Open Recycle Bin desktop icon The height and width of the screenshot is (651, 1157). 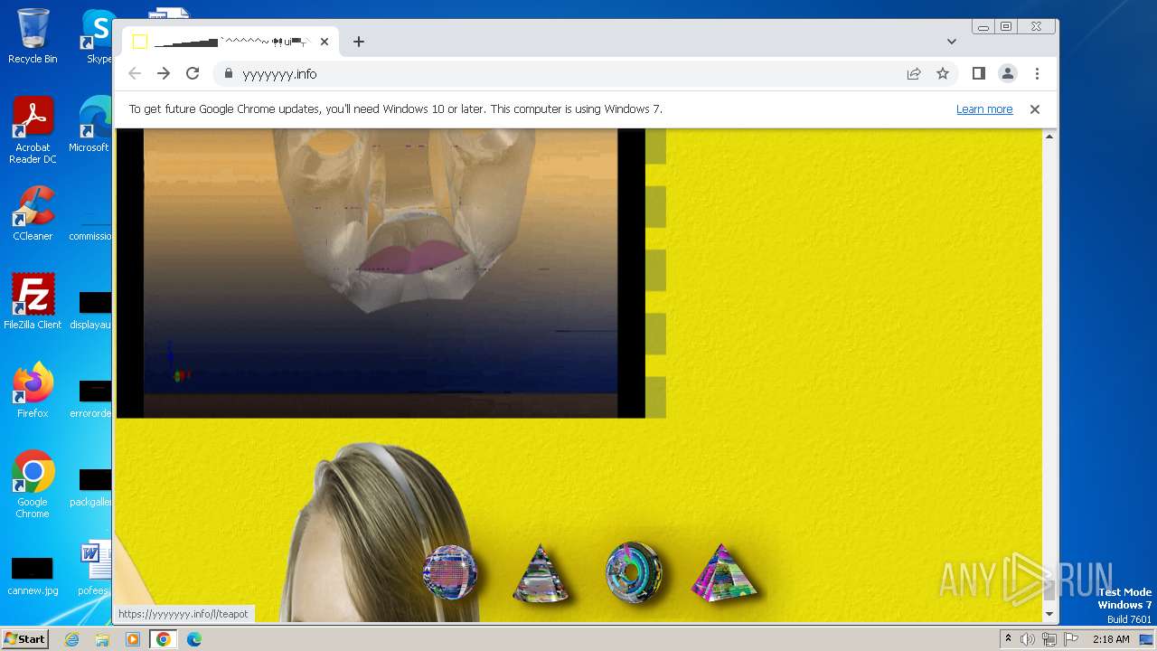point(33,36)
